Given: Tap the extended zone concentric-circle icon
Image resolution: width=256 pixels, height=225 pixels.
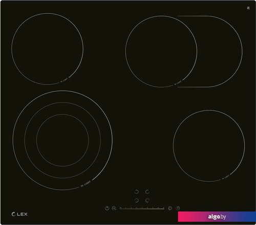Looking at the screenshot, I should pyautogui.click(x=170, y=208).
